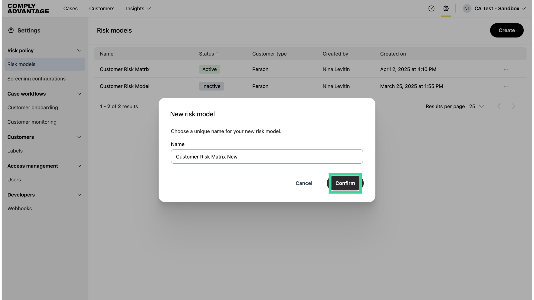Cancel the New risk model dialog
Viewport: 534px width, 300px height.
(304, 183)
